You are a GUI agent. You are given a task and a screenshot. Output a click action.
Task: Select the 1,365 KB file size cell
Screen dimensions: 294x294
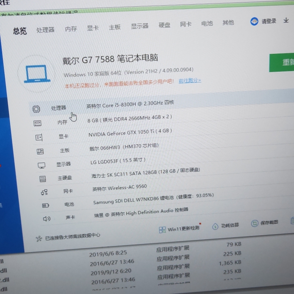click(x=230, y=263)
